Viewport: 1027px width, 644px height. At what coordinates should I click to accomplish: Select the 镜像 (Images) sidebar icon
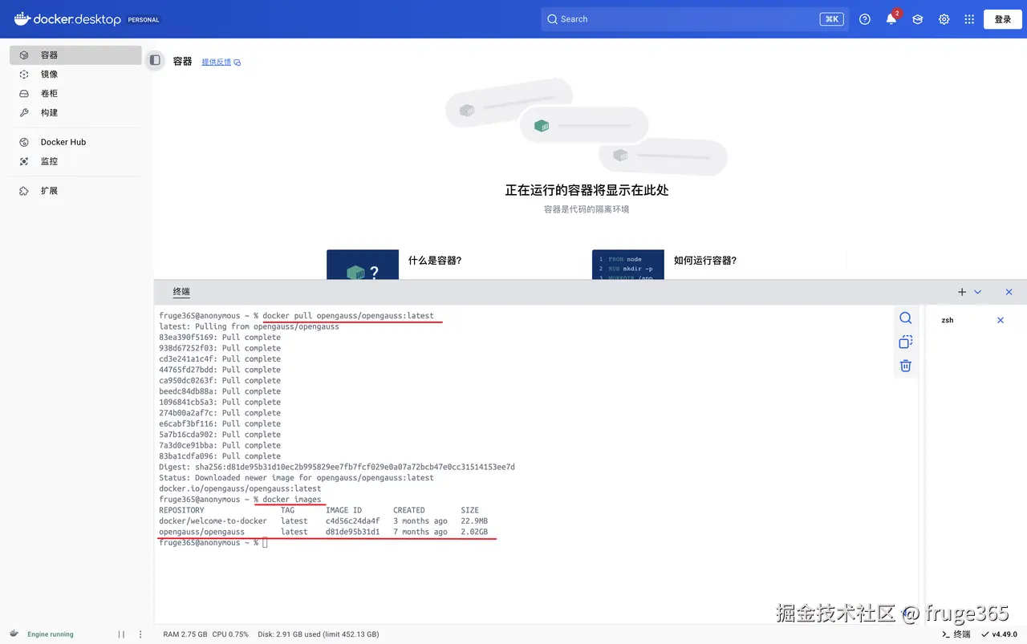tap(48, 74)
